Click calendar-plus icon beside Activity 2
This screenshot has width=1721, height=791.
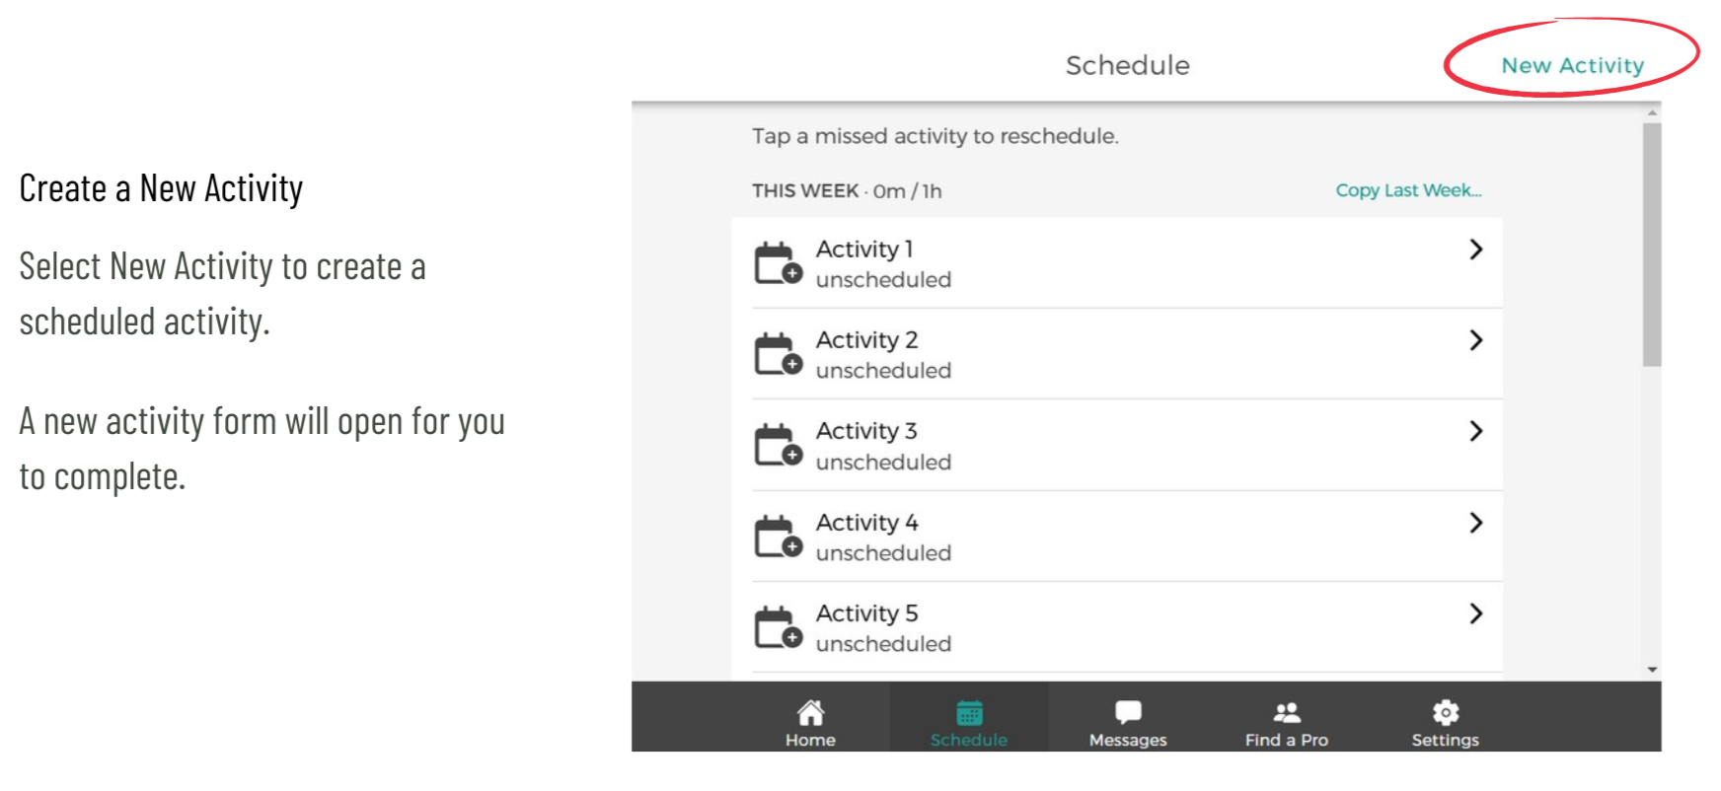click(779, 354)
